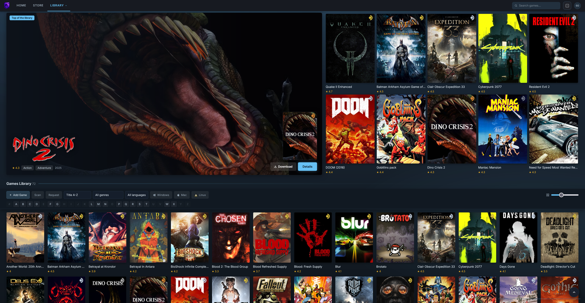Click the random game dice icon
Screen dimensions: 585x303
[567, 5]
